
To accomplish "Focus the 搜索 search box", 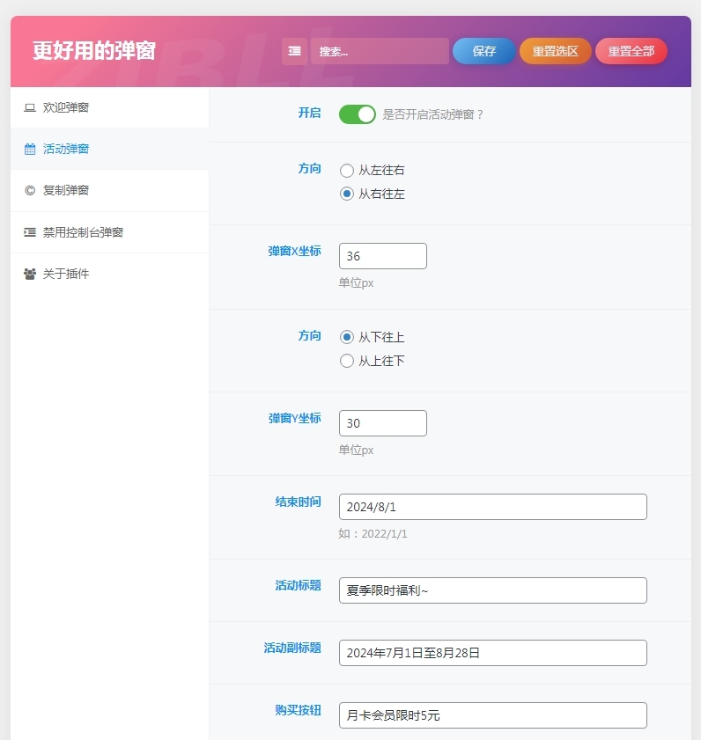I will point(380,51).
